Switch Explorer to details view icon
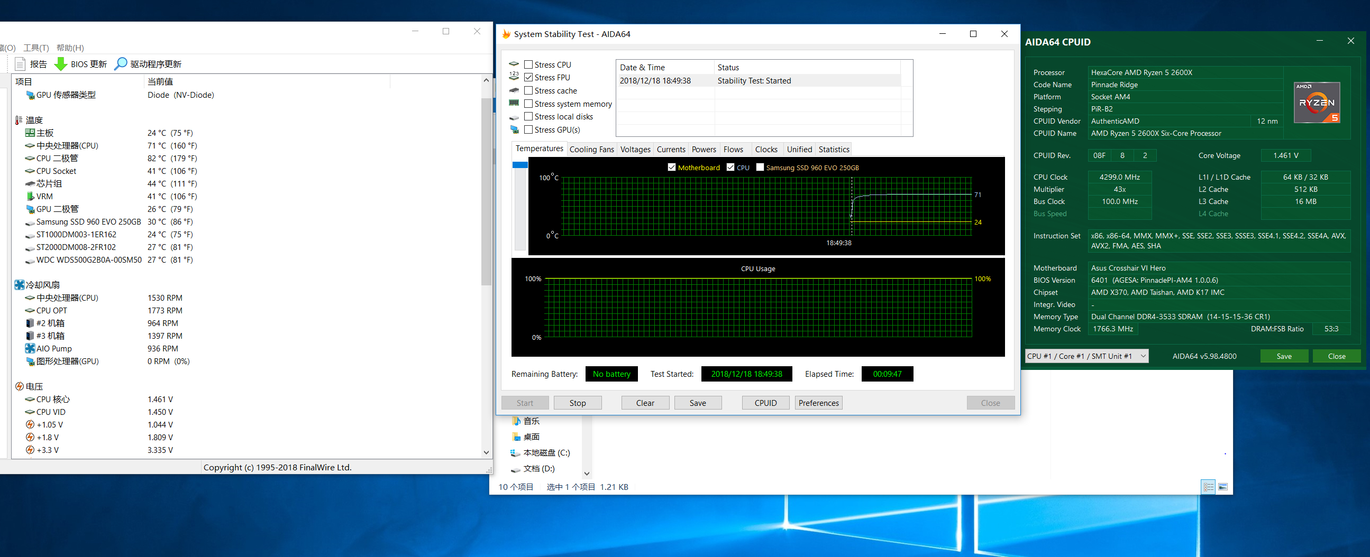The width and height of the screenshot is (1370, 557). point(1208,487)
